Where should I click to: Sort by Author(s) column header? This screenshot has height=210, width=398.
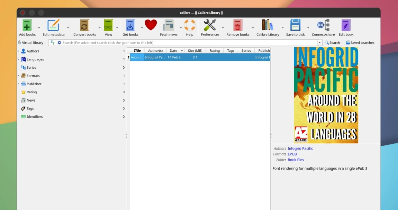155,51
